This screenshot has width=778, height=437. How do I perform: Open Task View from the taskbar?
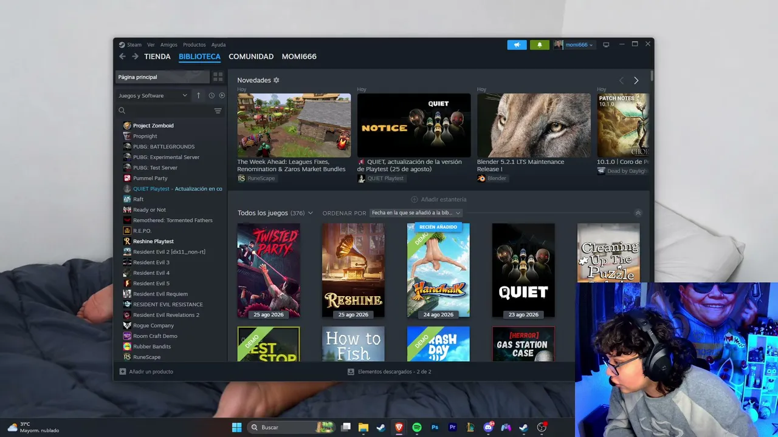point(346,427)
